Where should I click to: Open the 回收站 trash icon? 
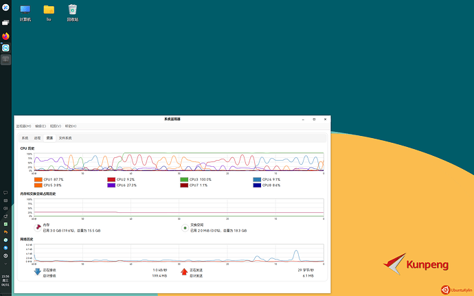(x=72, y=10)
